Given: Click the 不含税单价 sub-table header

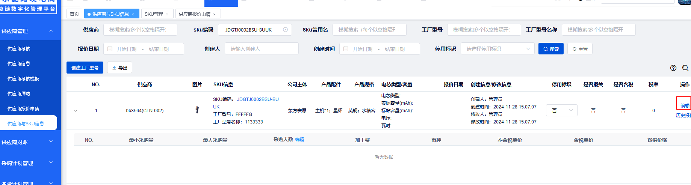Looking at the screenshot, I should (510, 140).
